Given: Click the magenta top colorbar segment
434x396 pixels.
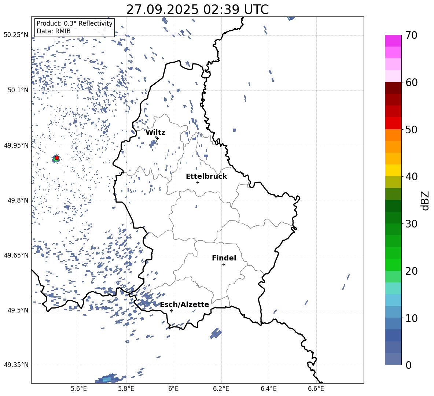Looking at the screenshot, I should [393, 41].
